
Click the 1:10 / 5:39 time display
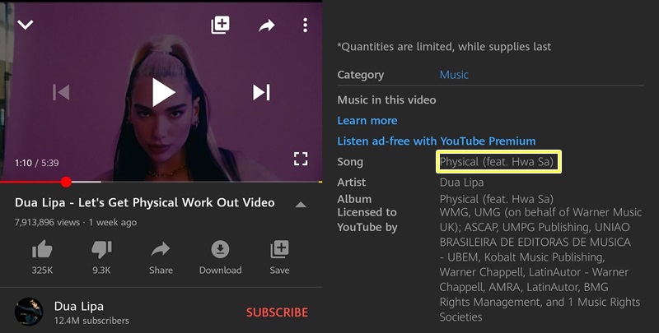(37, 163)
